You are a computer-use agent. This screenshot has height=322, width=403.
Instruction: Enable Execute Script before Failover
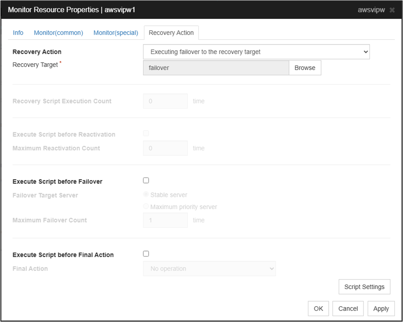pyautogui.click(x=146, y=180)
